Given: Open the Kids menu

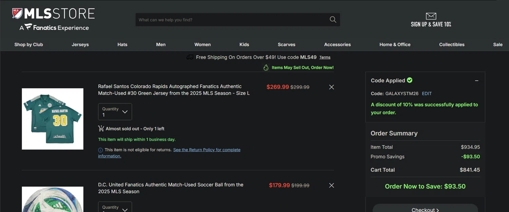Looking at the screenshot, I should point(244,44).
